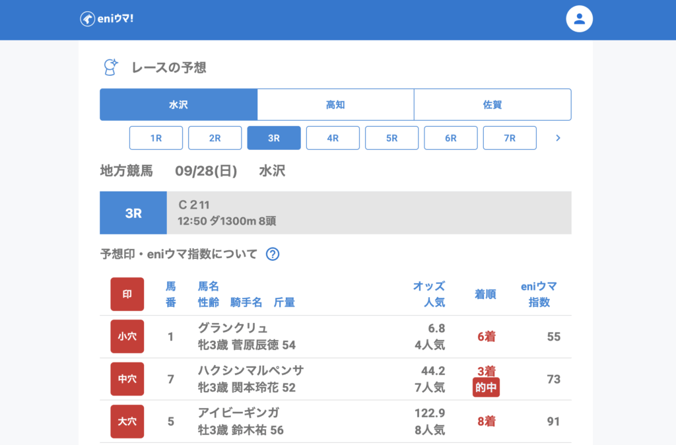The width and height of the screenshot is (676, 445).
Task: Click horse name ハクシンマルペンサ
Action: tap(251, 370)
